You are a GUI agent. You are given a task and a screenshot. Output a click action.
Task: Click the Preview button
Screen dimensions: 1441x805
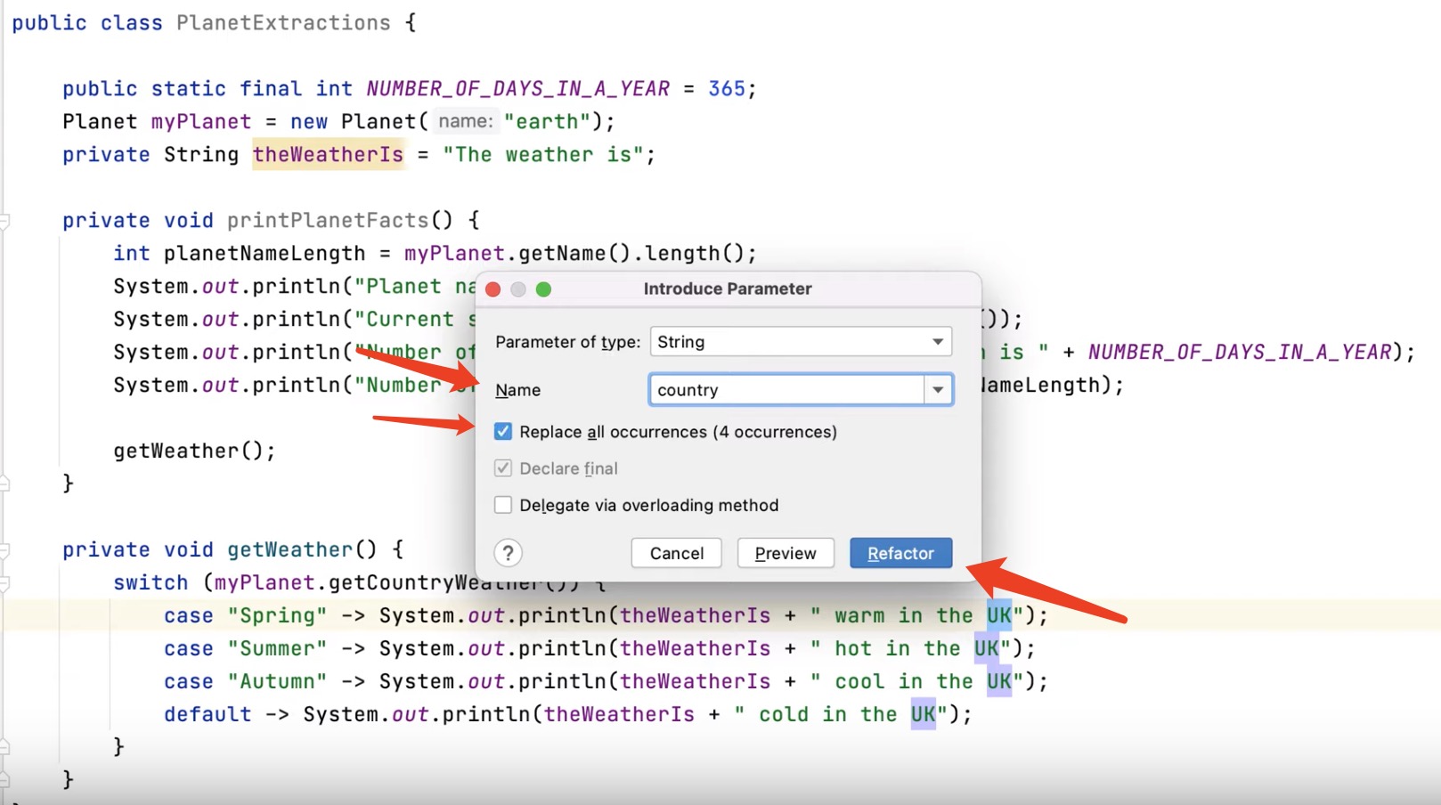(785, 553)
